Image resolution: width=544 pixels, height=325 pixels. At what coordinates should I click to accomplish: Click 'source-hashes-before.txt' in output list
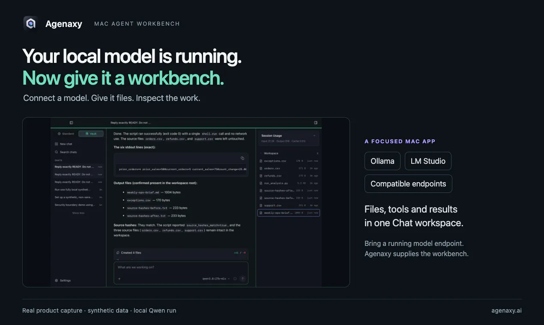click(x=147, y=208)
